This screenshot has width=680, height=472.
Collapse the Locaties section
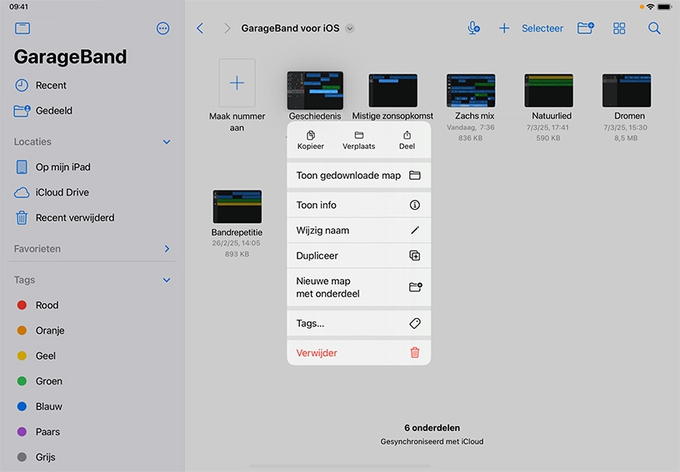(x=167, y=142)
